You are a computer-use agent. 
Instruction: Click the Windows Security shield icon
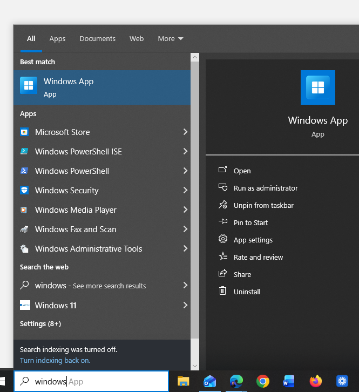(24, 190)
